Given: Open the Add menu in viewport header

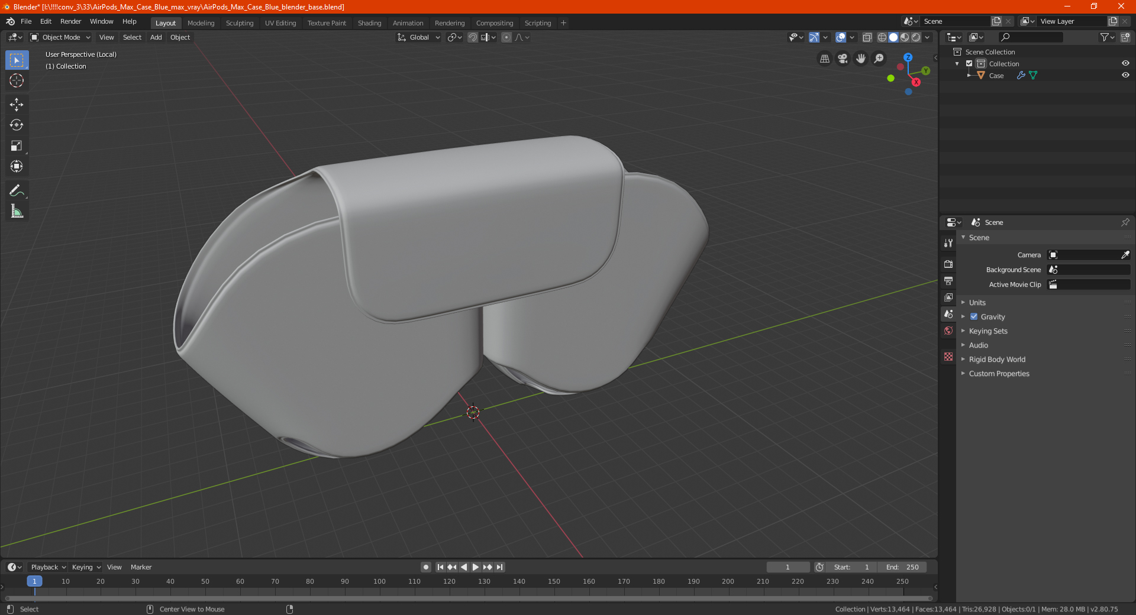Looking at the screenshot, I should [x=156, y=37].
